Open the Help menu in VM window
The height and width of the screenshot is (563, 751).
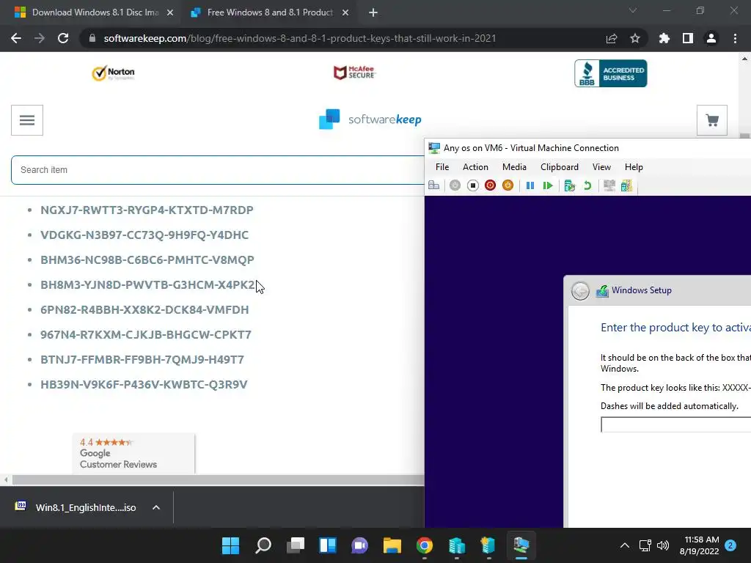[x=634, y=167]
